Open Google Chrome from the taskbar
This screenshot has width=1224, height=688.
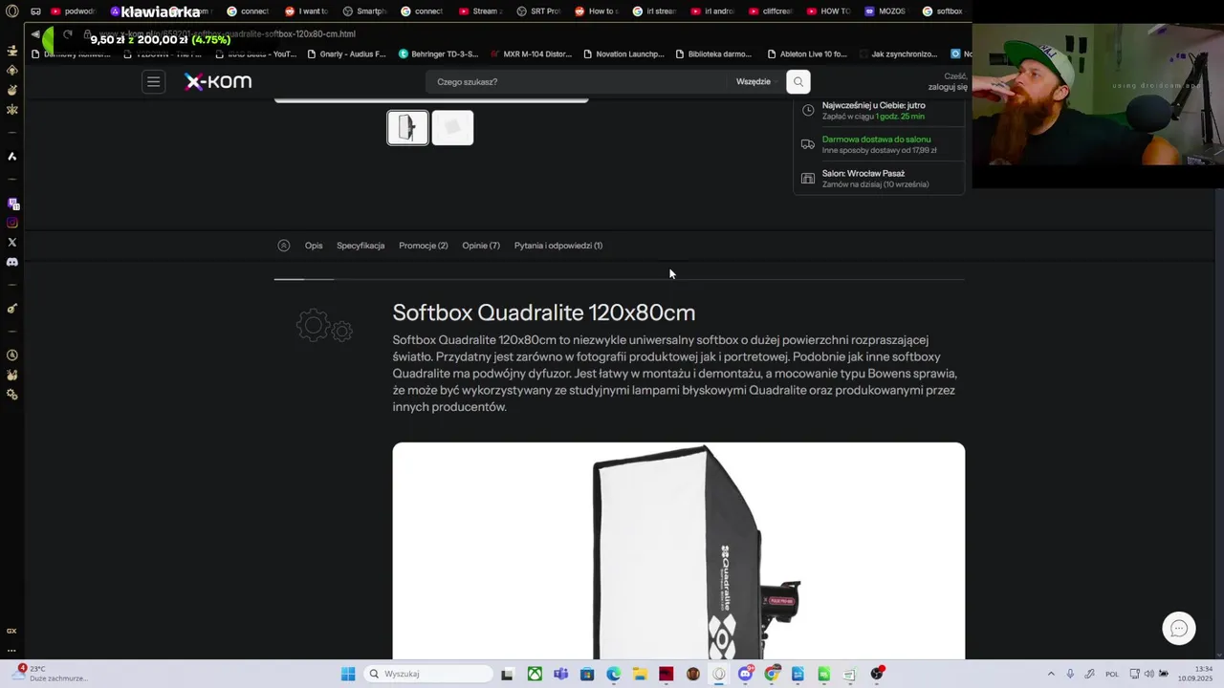pos(772,674)
